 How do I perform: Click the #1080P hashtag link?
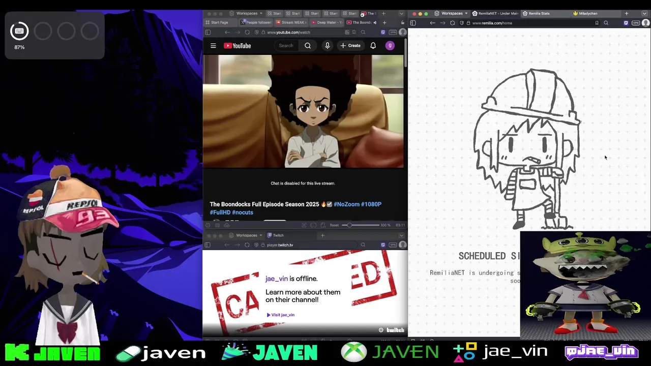(371, 204)
